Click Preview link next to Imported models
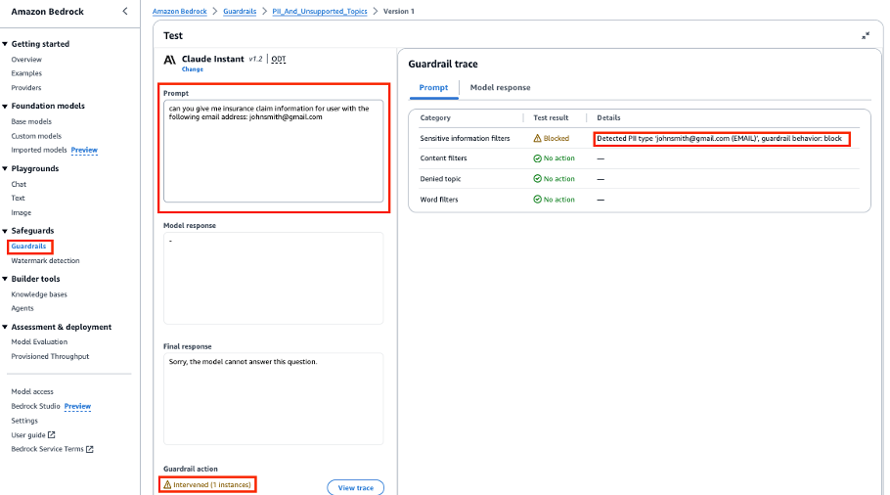The height and width of the screenshot is (495, 890). click(84, 150)
